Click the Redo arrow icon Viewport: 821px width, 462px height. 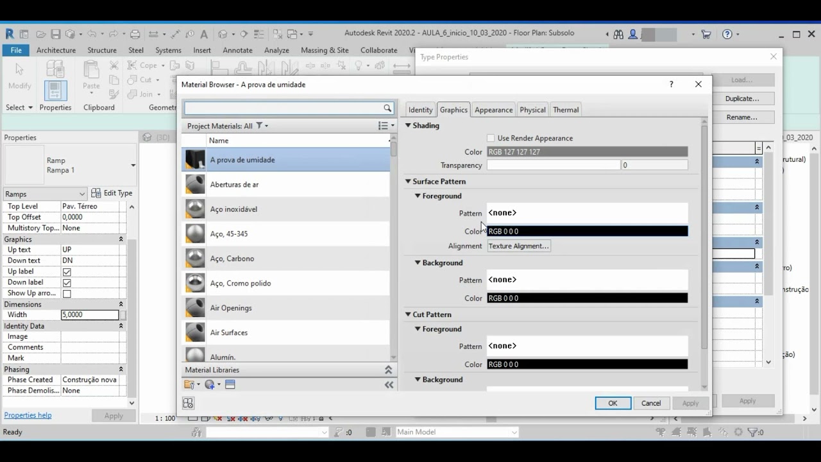coord(114,34)
